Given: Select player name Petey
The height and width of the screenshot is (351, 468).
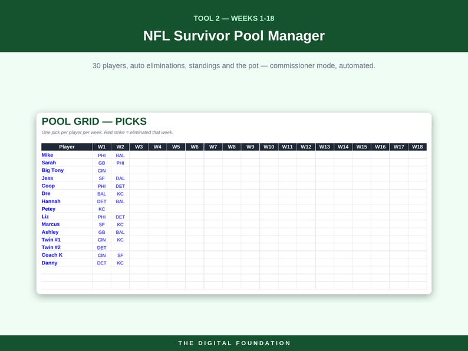Looking at the screenshot, I should (48, 209).
